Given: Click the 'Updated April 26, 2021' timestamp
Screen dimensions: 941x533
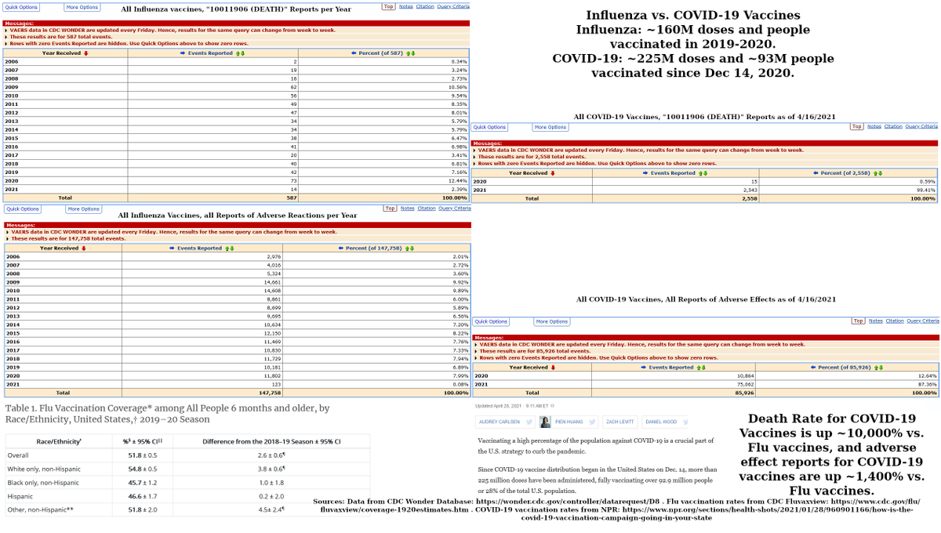Looking at the screenshot, I should pyautogui.click(x=497, y=406).
